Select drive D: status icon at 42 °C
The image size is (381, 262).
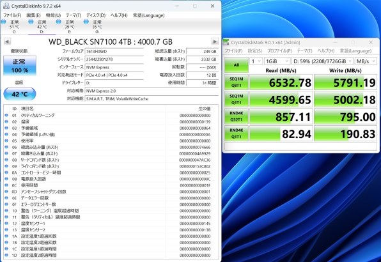coord(31,22)
